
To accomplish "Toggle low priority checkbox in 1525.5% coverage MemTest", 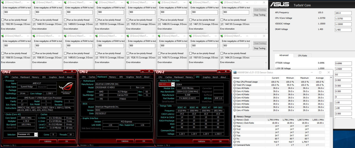I will coord(97,20).
